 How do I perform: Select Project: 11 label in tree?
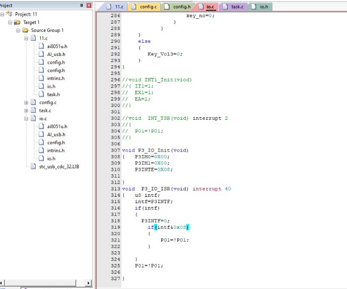tap(26, 14)
